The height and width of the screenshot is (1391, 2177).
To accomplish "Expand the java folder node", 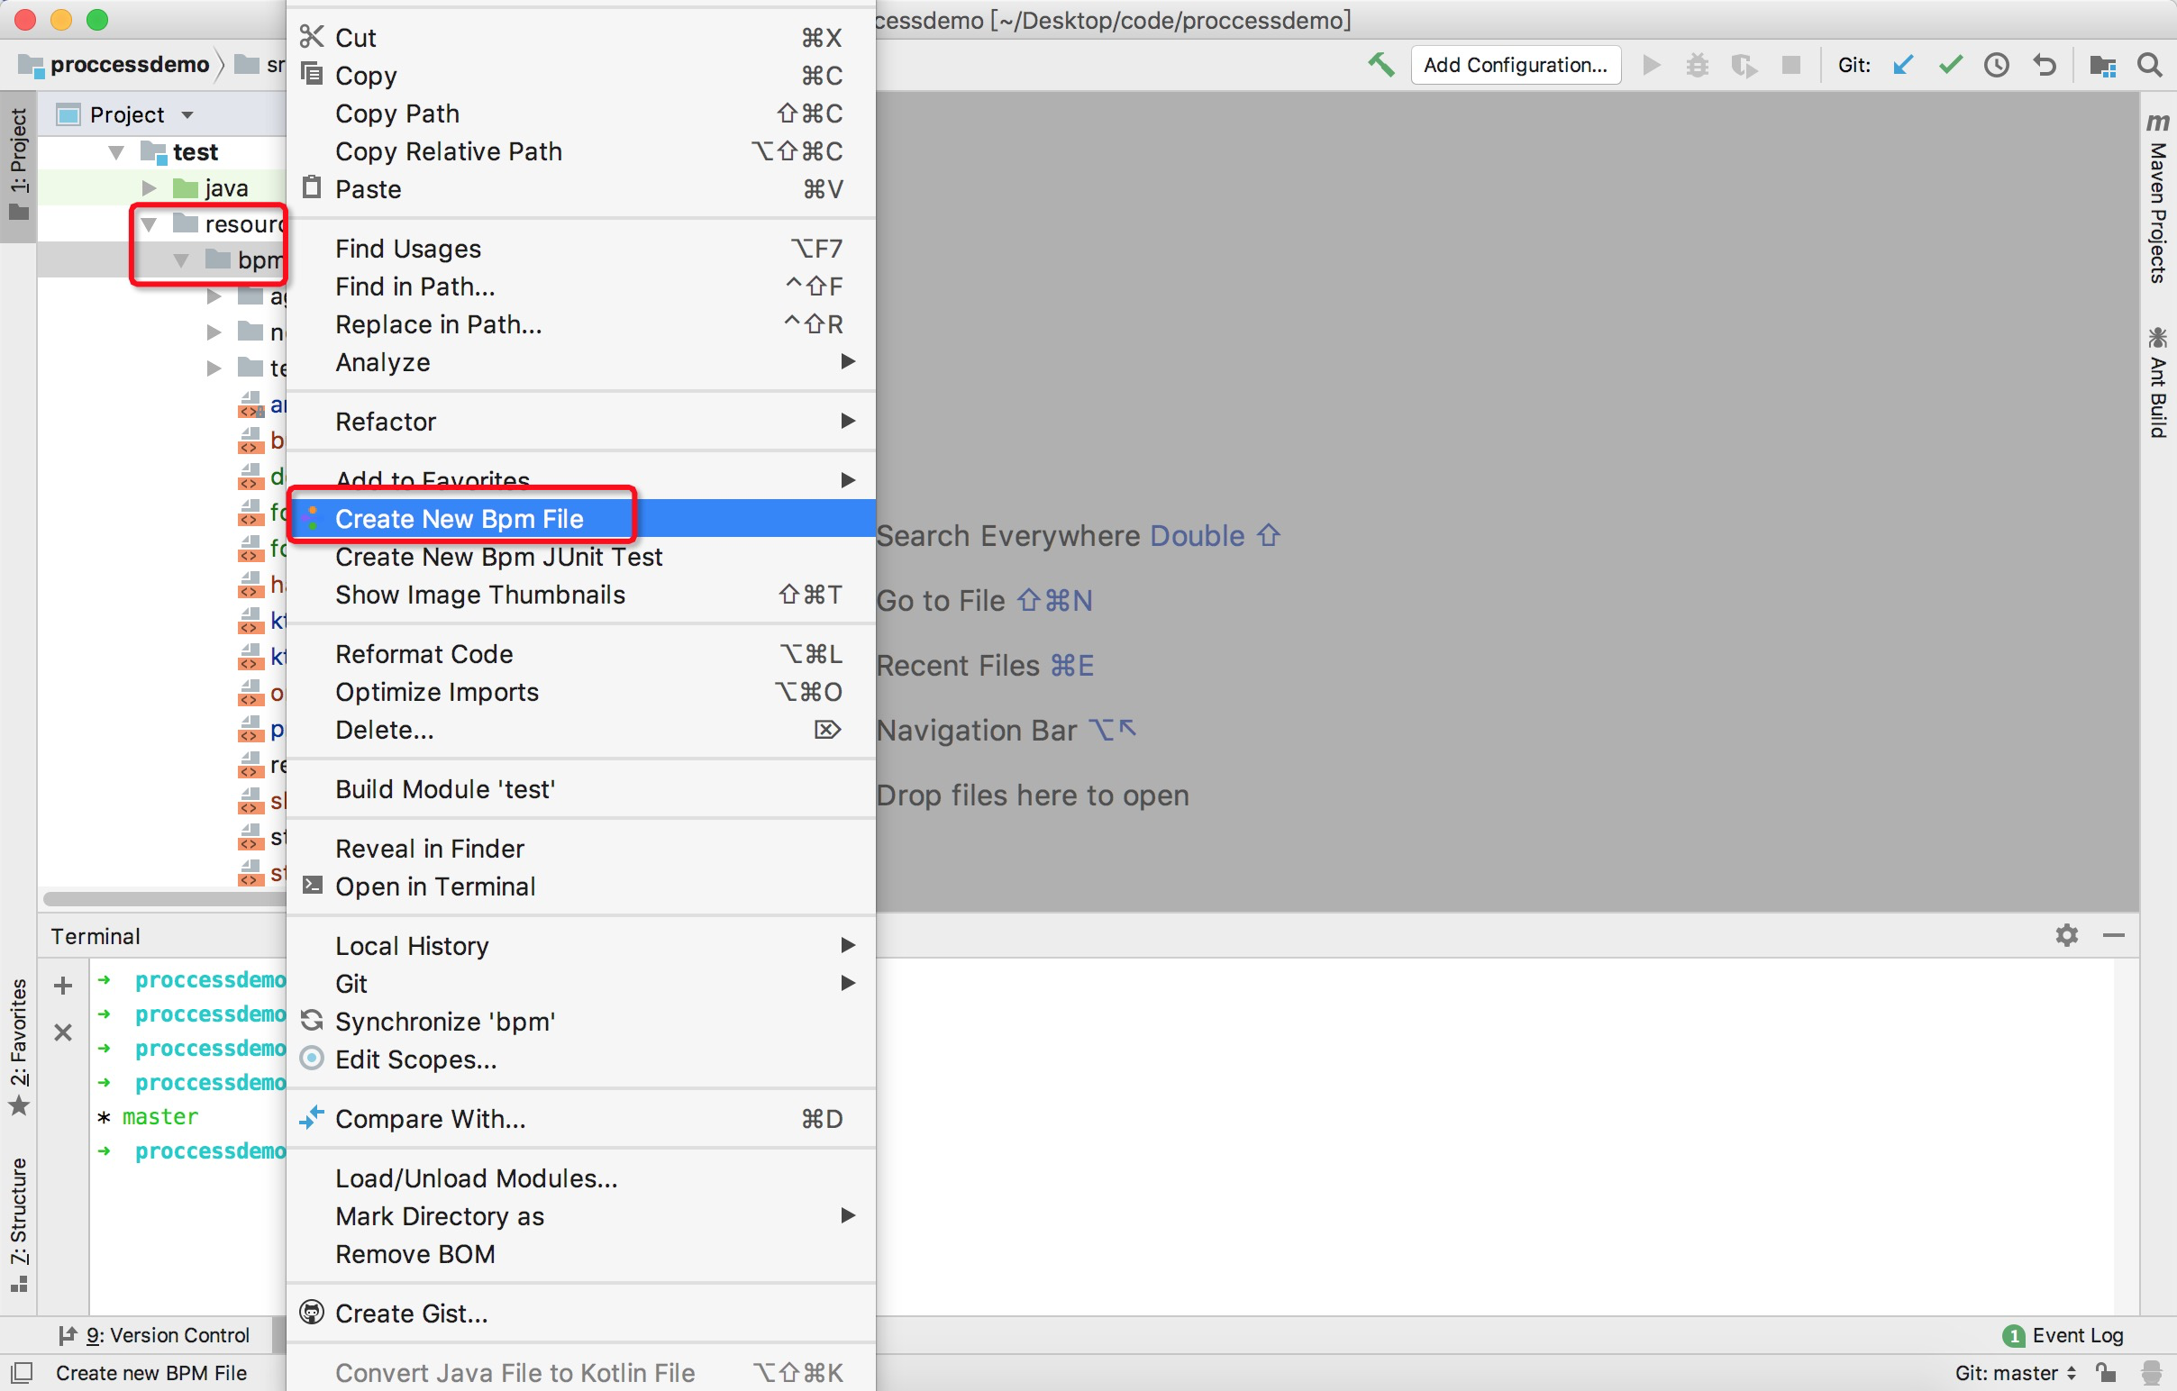I will [x=150, y=188].
